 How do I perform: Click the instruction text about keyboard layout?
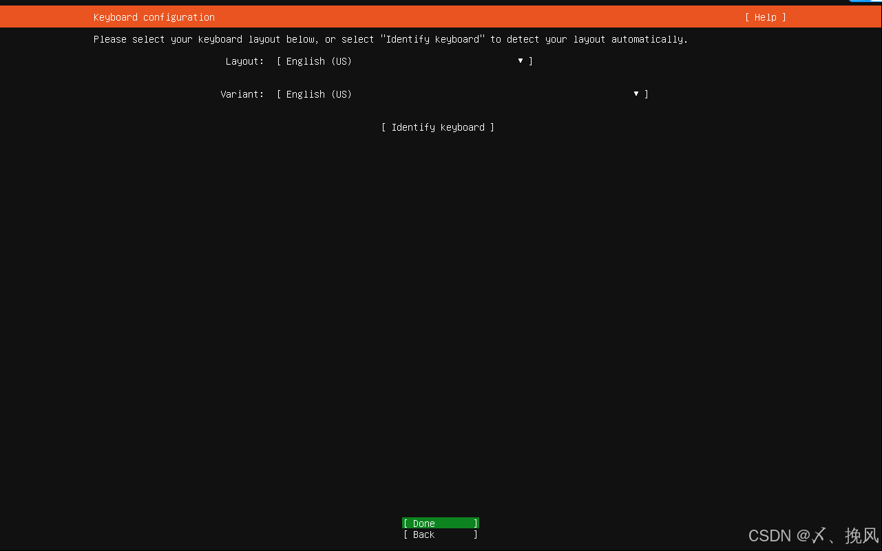pos(390,39)
